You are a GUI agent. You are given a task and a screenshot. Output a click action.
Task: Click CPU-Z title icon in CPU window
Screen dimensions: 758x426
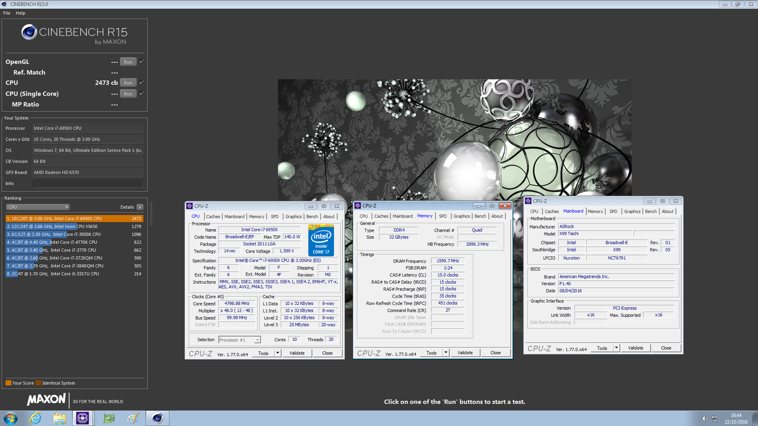(189, 206)
